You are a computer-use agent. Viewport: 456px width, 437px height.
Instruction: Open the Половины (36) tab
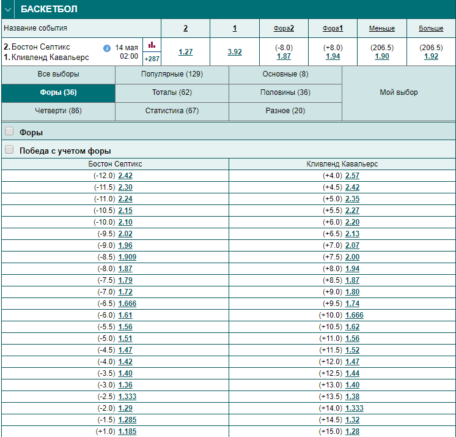(285, 92)
